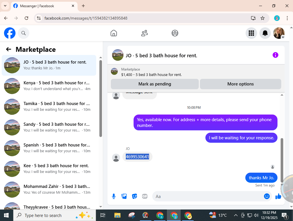293x221 pixels.
Task: Click the conversation list scroll down arrow
Action: click(x=101, y=207)
